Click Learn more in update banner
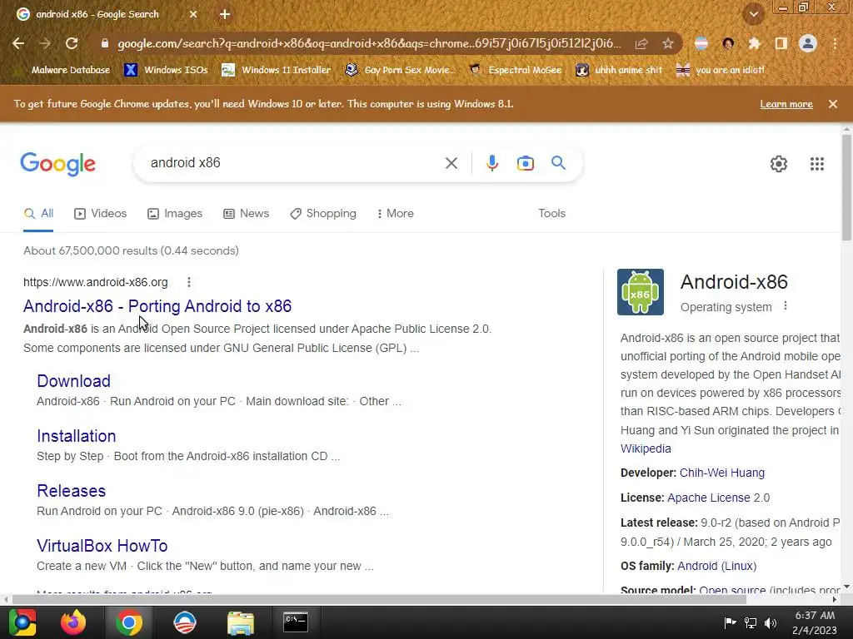The height and width of the screenshot is (639, 853). pyautogui.click(x=786, y=104)
